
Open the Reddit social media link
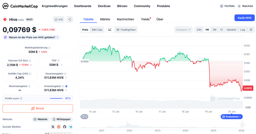(59, 127)
